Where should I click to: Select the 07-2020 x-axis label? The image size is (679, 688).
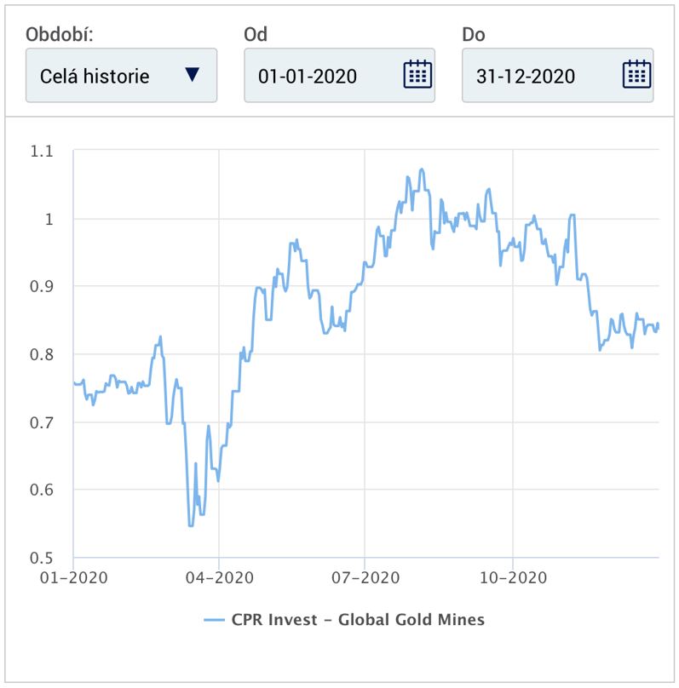coord(365,576)
